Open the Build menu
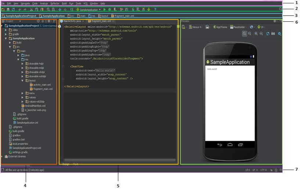The image size is (306, 191). pos(64,4)
